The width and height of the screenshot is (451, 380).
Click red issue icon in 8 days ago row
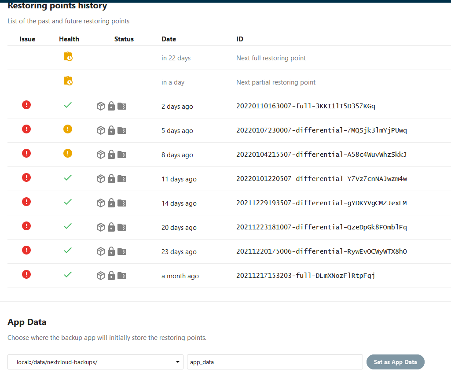(26, 153)
